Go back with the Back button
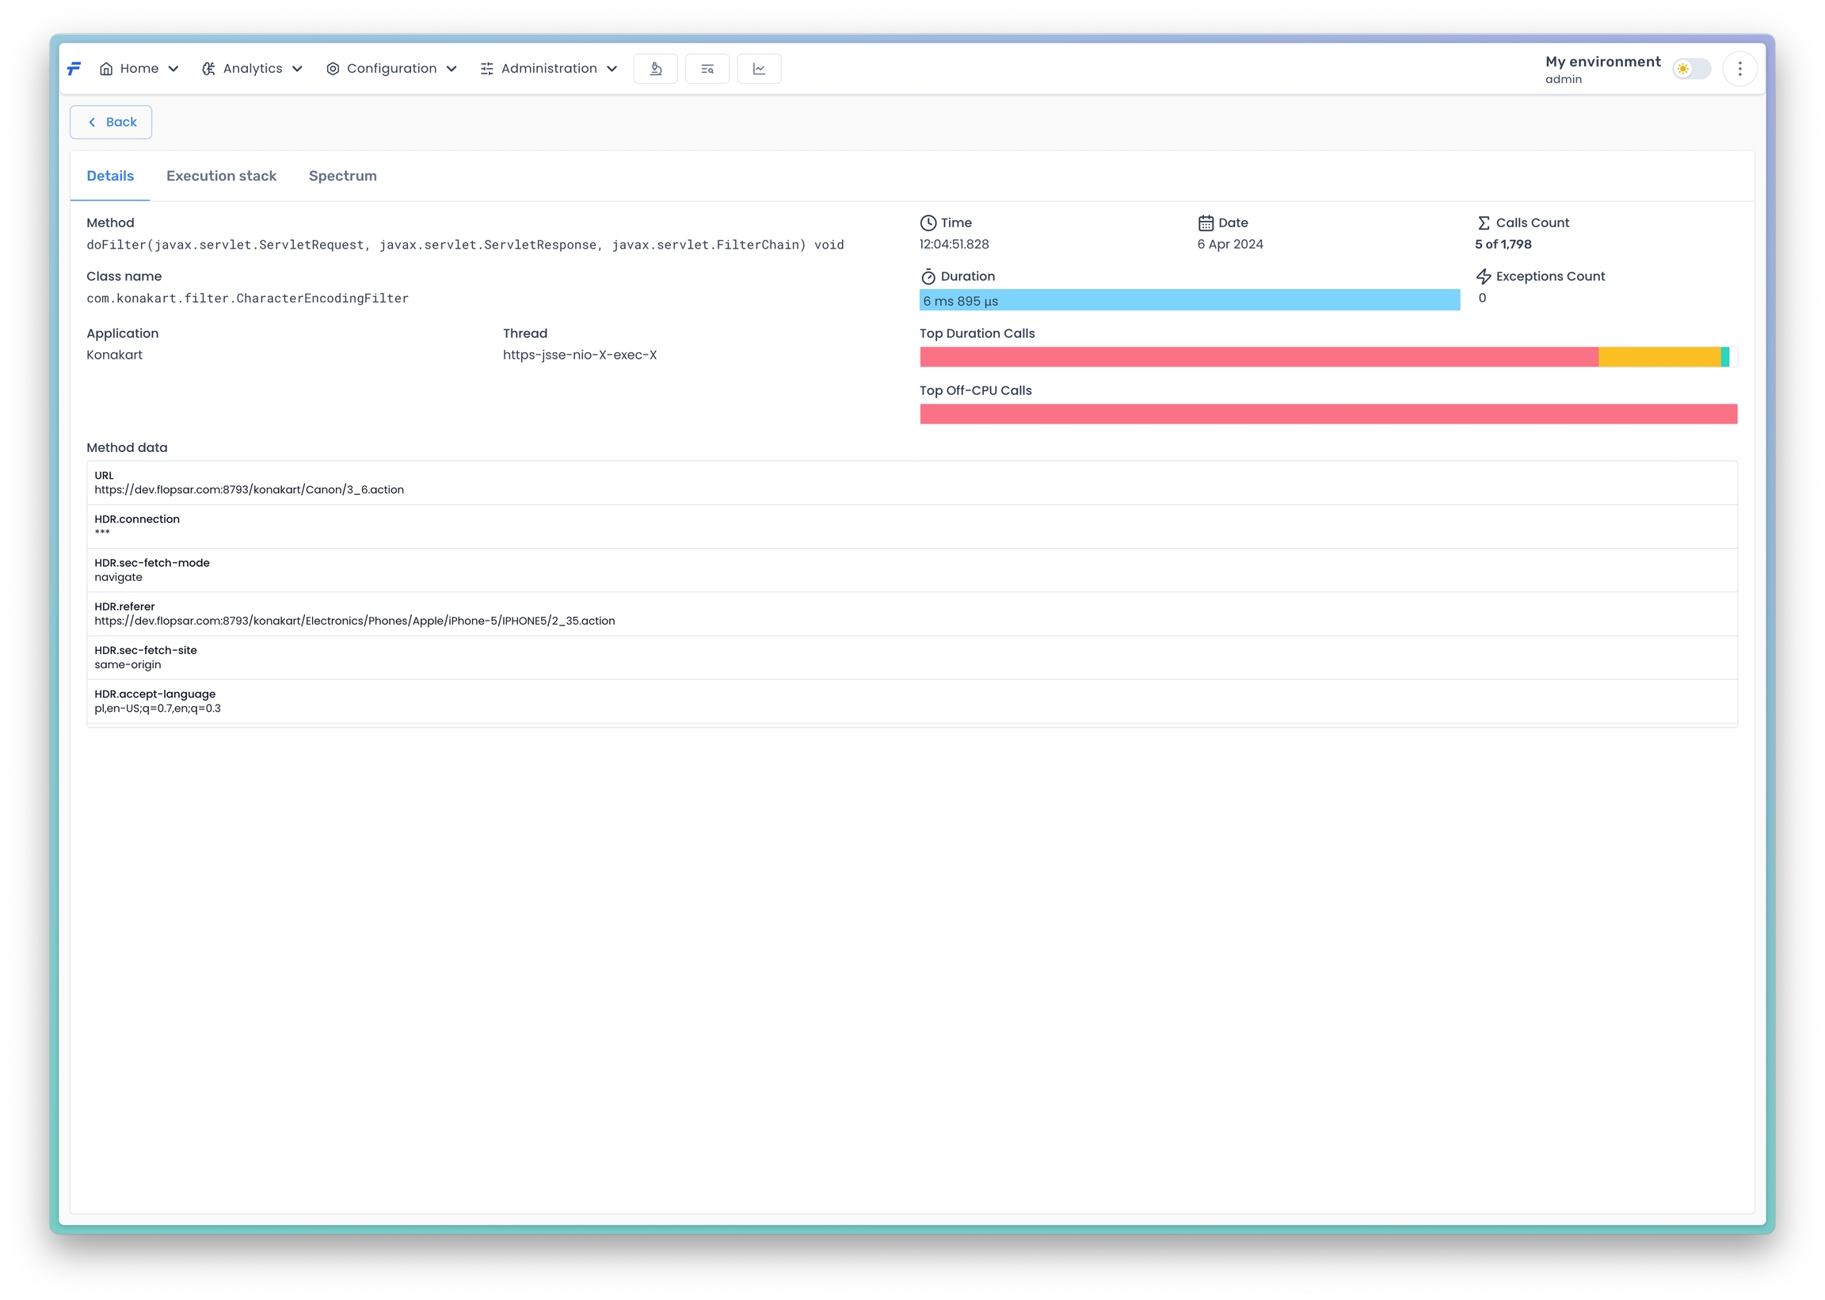The image size is (1825, 1300). [112, 123]
